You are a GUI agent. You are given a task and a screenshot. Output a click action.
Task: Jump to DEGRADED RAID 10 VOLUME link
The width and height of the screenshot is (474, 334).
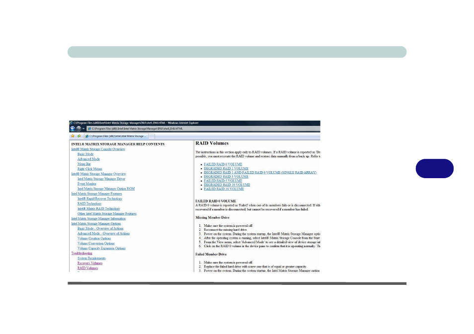click(227, 185)
